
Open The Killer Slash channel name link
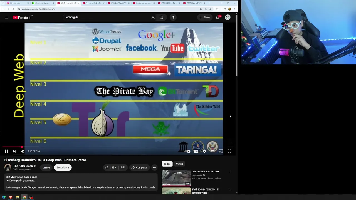pos(23,166)
